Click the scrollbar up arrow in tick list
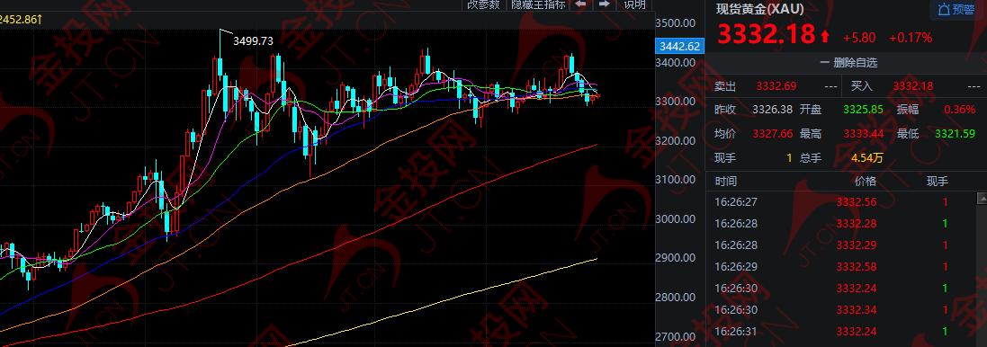Image resolution: width=987 pixels, height=347 pixels. (x=982, y=198)
